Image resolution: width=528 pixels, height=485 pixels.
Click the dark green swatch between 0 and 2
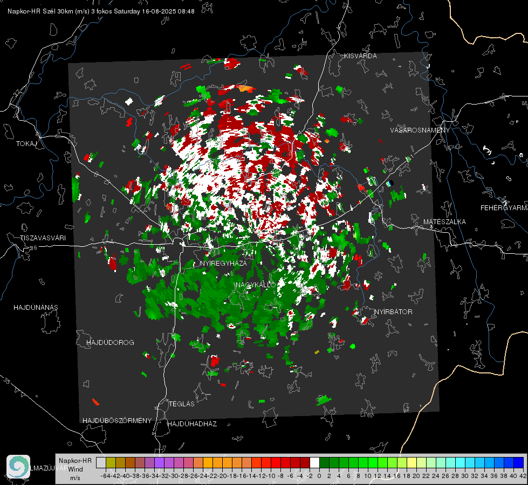point(324,463)
